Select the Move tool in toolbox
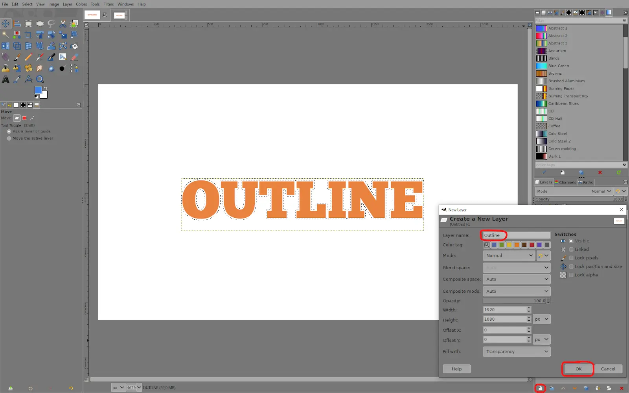Image resolution: width=629 pixels, height=393 pixels. (x=6, y=24)
